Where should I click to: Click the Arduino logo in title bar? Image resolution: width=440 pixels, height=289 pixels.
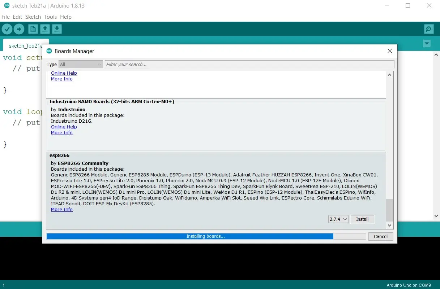[7, 6]
